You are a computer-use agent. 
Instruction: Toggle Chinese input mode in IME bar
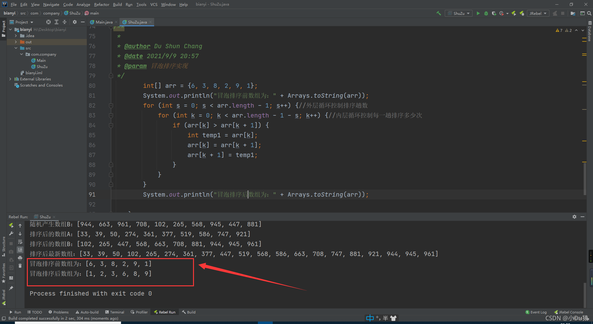pos(370,318)
